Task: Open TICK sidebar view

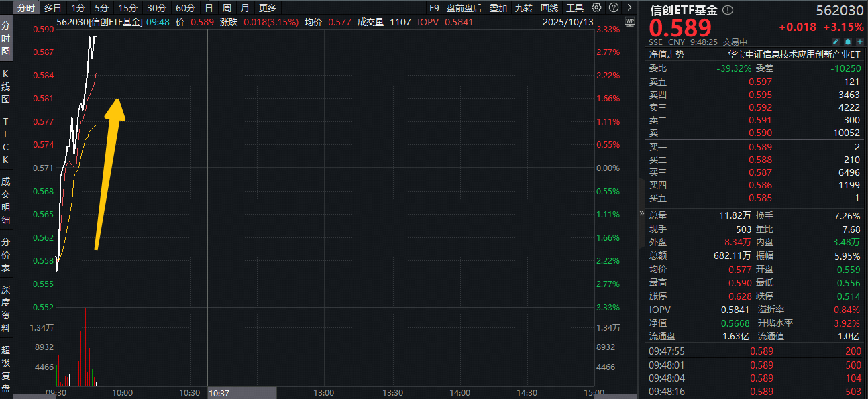Action: 6,141
